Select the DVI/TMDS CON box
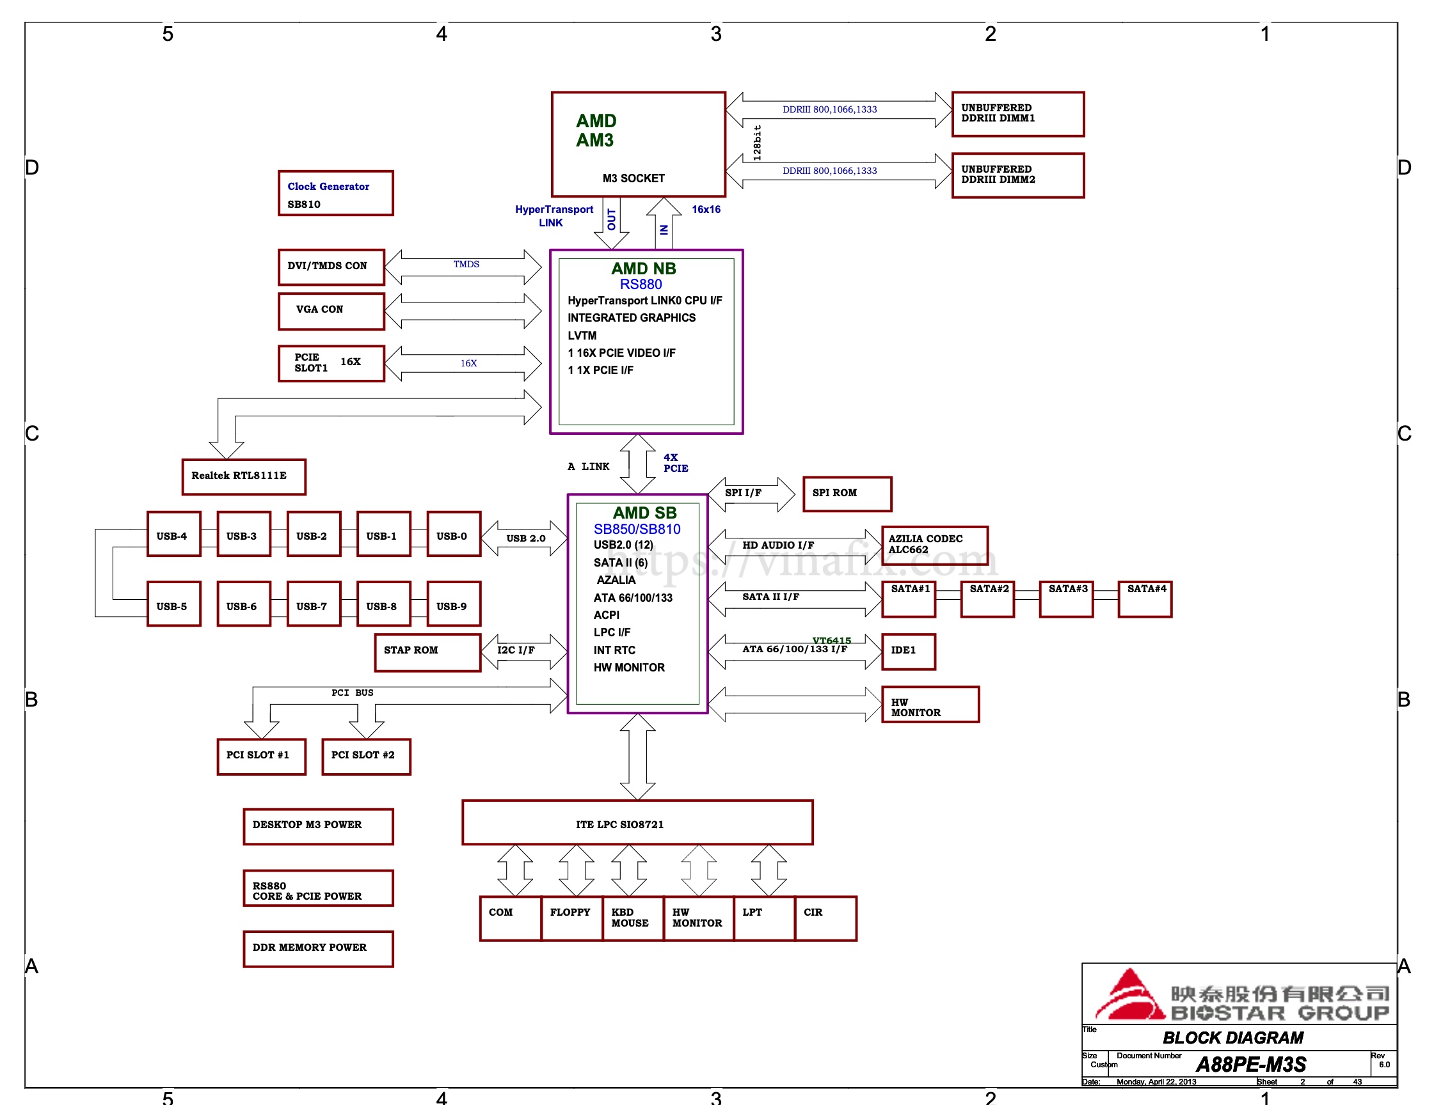 click(331, 267)
